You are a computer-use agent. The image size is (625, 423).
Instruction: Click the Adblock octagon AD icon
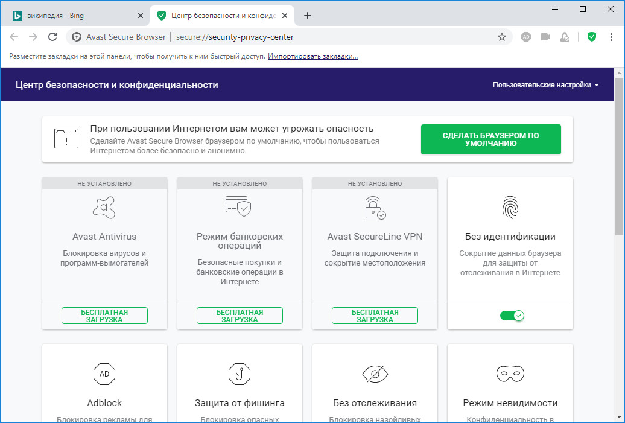(104, 374)
